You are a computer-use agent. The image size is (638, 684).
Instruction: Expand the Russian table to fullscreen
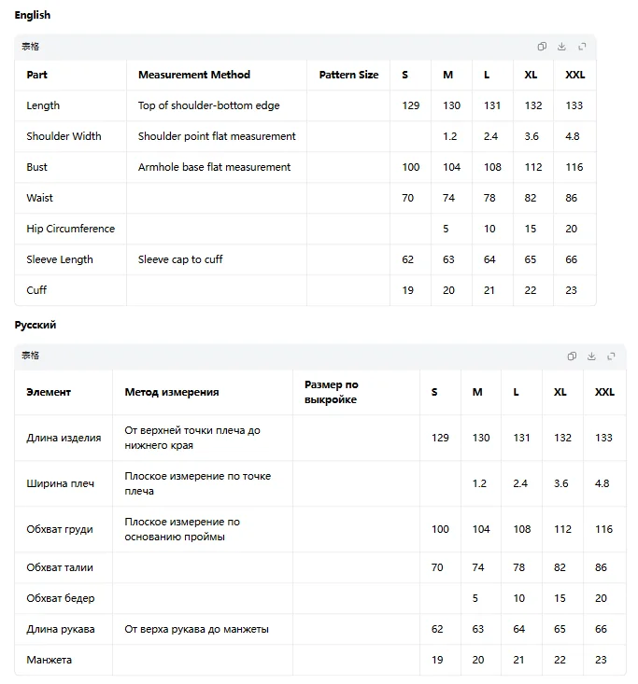(611, 356)
